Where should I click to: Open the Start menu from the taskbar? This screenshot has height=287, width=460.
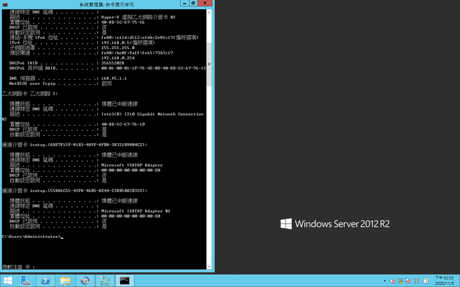8,281
